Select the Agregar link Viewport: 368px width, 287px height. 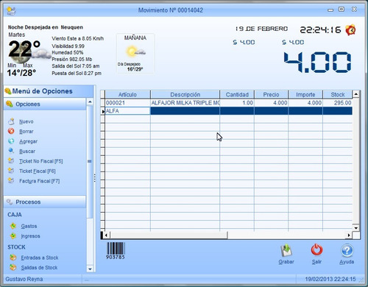coord(29,141)
